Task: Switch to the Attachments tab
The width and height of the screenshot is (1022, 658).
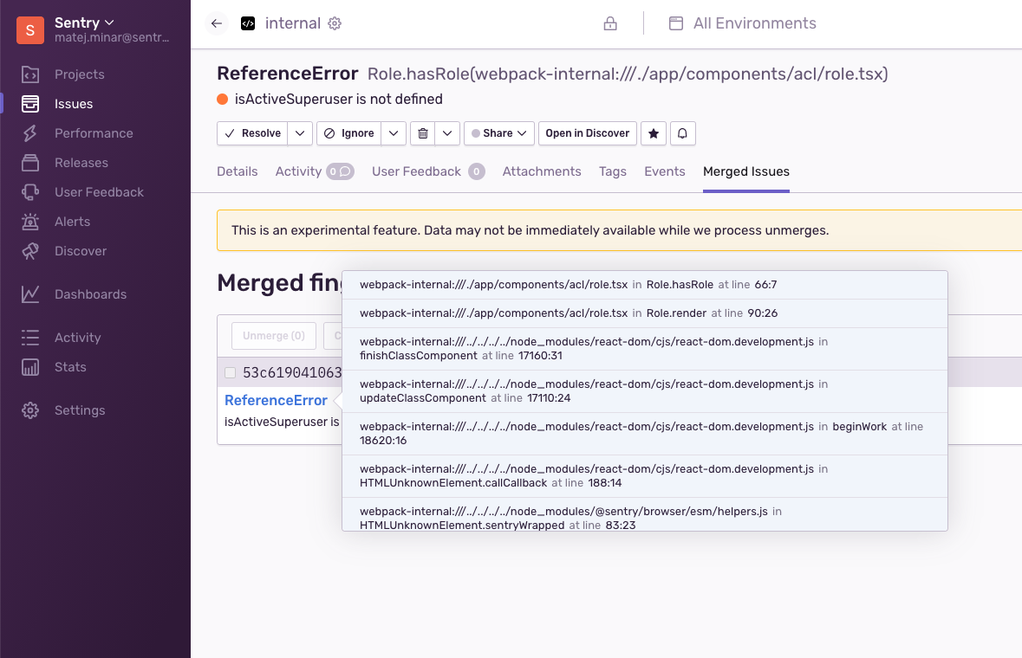Action: click(x=542, y=171)
